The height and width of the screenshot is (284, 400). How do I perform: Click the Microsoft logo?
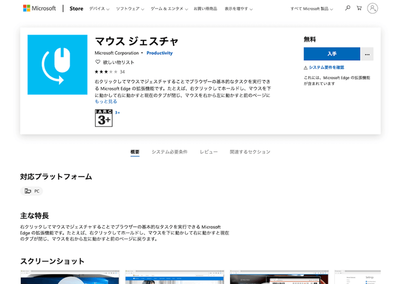click(x=39, y=8)
